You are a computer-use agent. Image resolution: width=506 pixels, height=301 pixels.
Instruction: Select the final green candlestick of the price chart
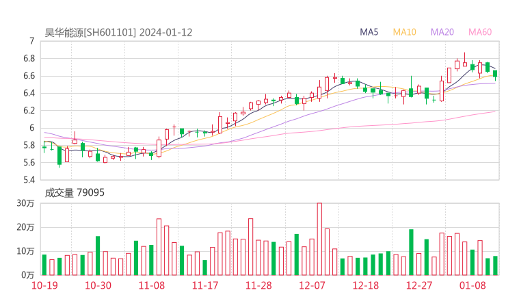pos(495,74)
